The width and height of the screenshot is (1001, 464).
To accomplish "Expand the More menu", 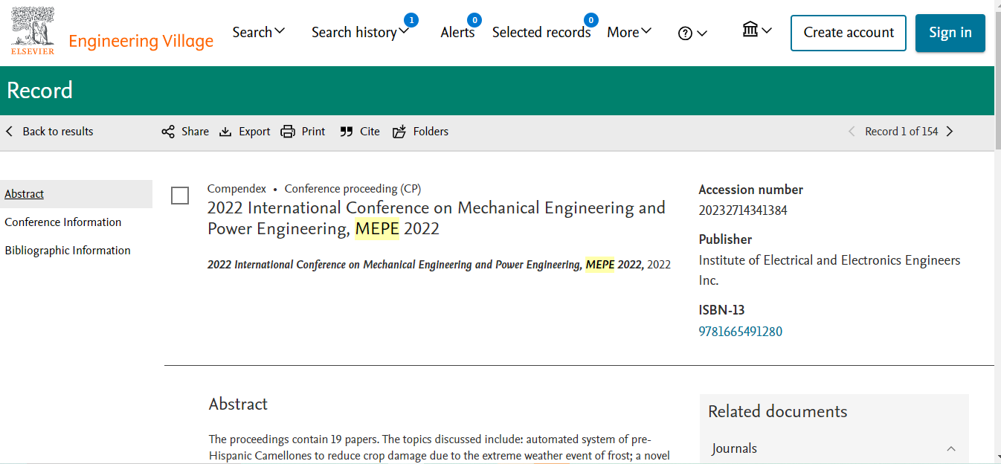I will [x=628, y=32].
